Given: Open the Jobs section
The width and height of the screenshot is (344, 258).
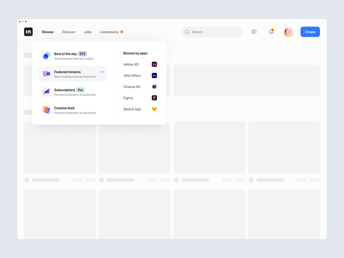Looking at the screenshot, I should (88, 32).
